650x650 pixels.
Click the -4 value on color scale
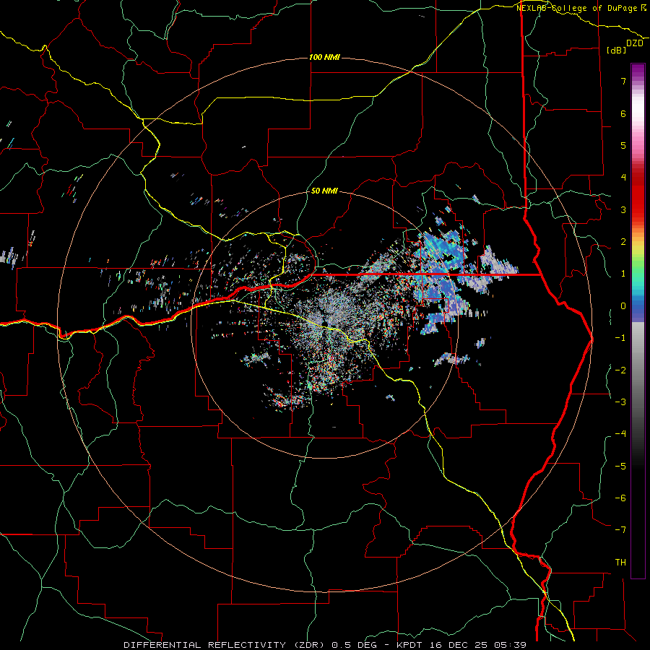(x=620, y=434)
